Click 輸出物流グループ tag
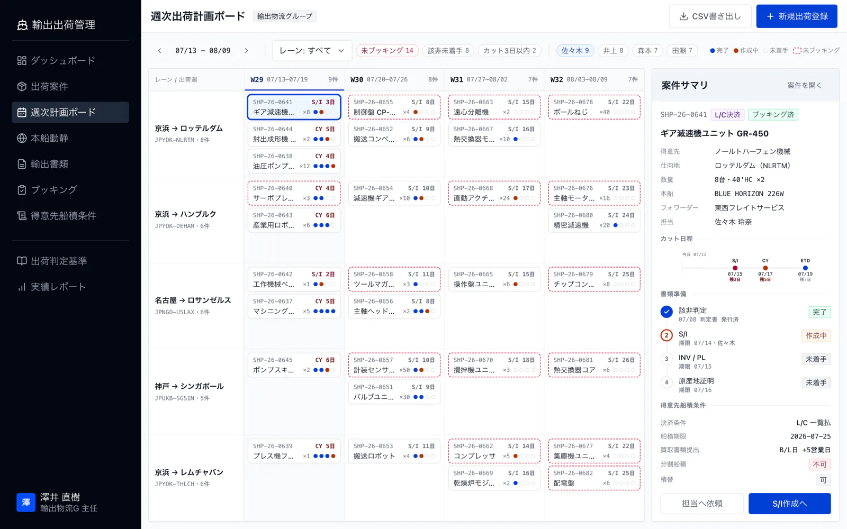The width and height of the screenshot is (847, 529). [x=285, y=16]
